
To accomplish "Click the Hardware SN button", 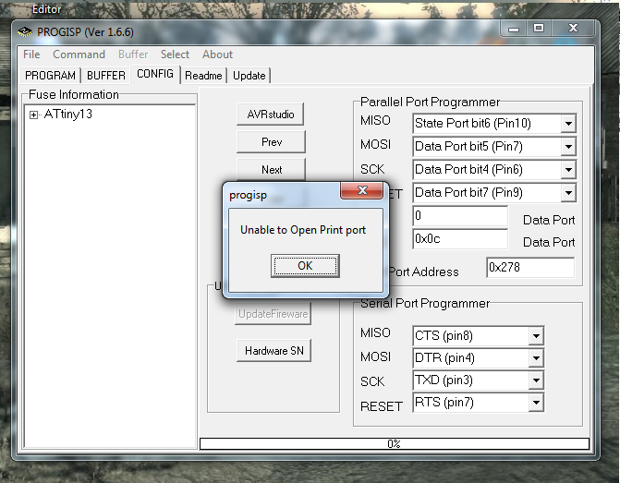I will pos(274,351).
